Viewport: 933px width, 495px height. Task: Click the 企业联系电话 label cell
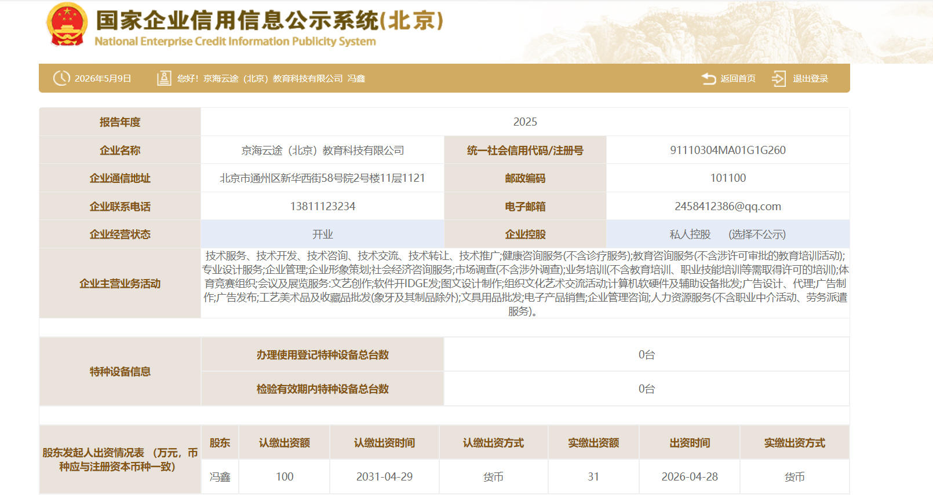[120, 207]
